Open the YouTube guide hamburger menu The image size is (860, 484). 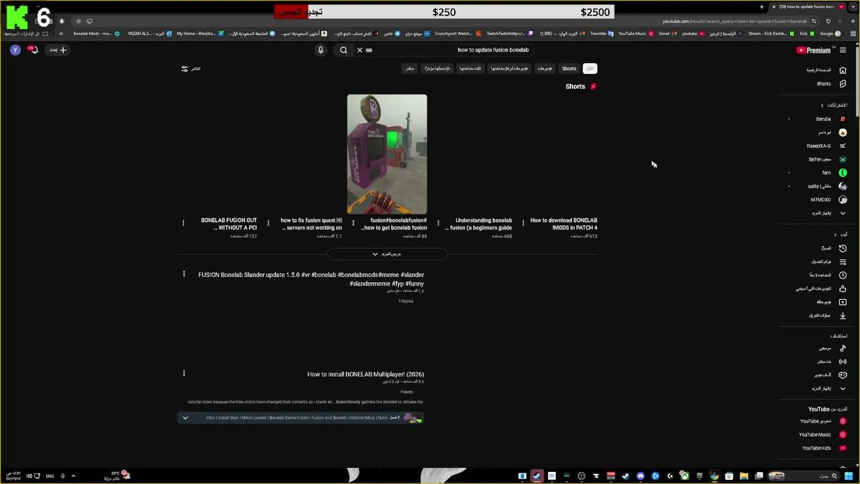843,50
